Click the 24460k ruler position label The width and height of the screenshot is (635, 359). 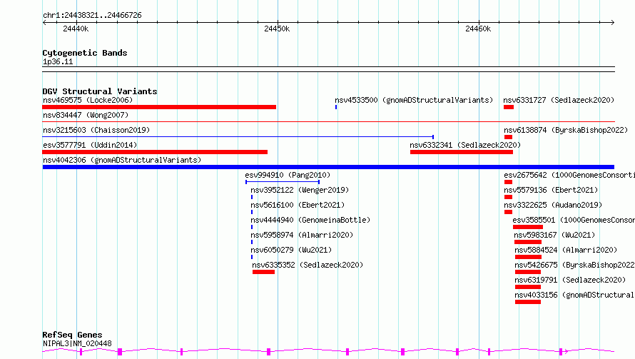pos(478,29)
